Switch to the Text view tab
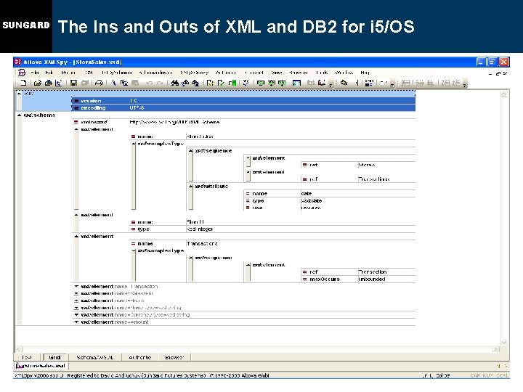 coord(27,357)
